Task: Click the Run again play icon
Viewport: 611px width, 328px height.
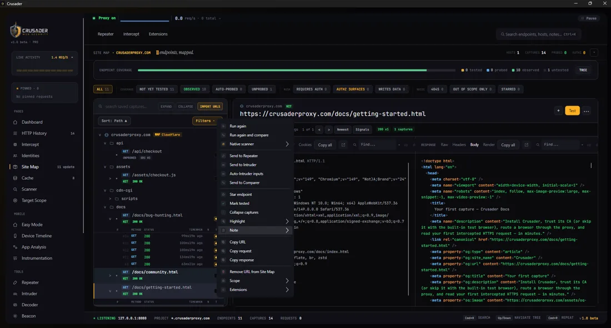Action: point(223,126)
